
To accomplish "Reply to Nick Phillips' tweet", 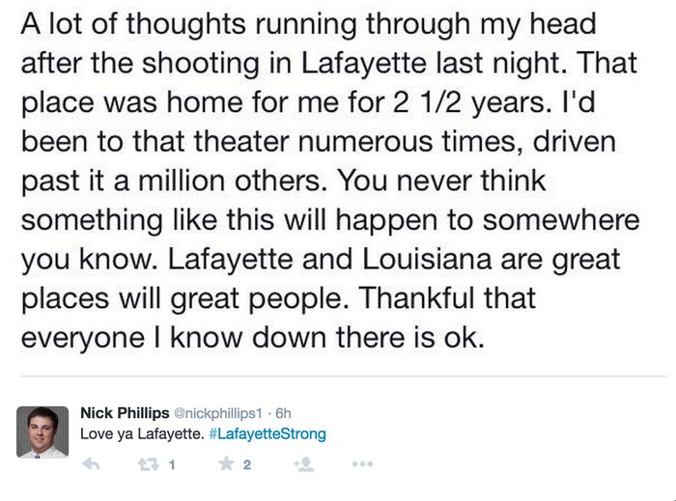I will 91,464.
